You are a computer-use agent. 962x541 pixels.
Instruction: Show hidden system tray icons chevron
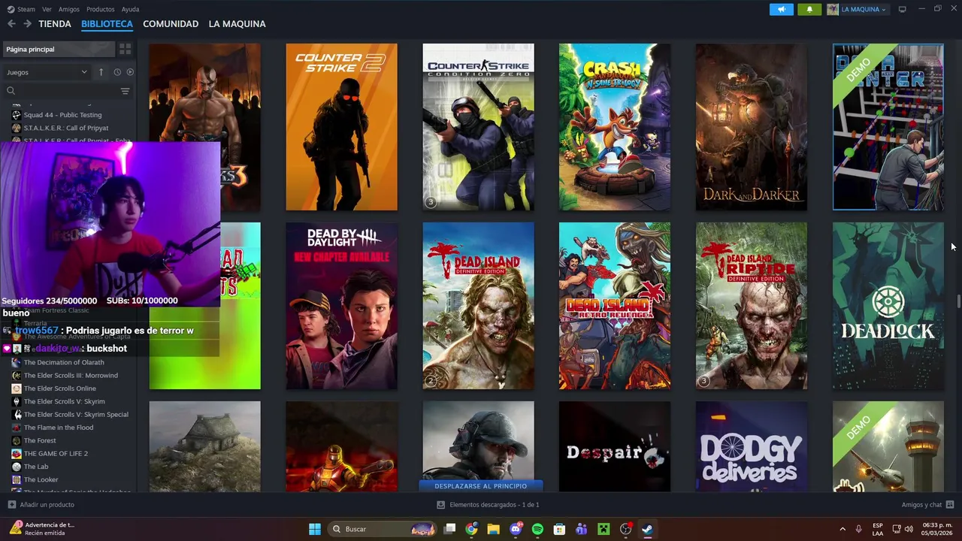(x=842, y=529)
